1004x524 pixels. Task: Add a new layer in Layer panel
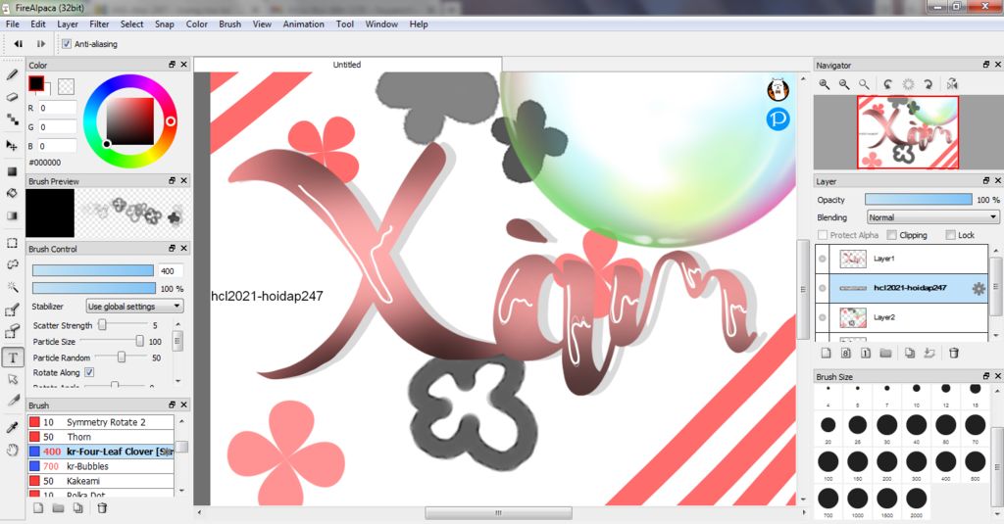pyautogui.click(x=826, y=353)
